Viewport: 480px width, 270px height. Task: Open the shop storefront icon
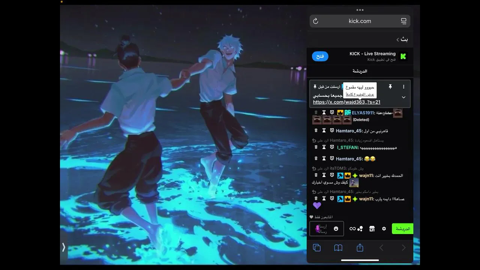point(372,229)
